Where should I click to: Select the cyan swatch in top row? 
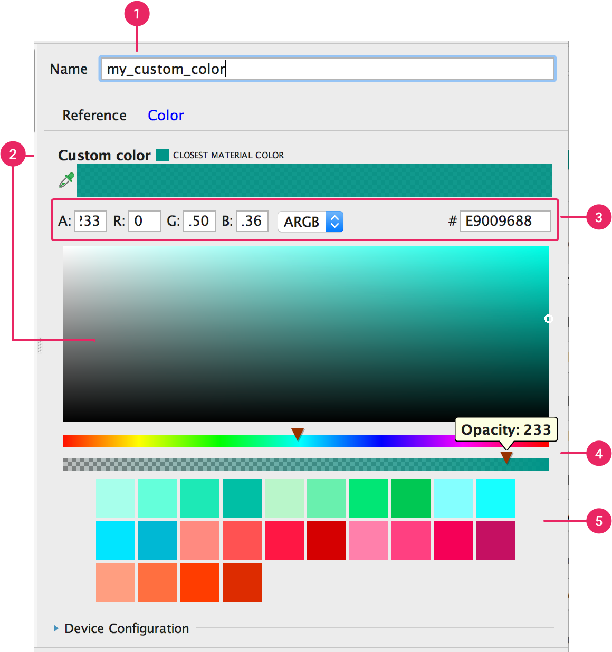point(495,498)
